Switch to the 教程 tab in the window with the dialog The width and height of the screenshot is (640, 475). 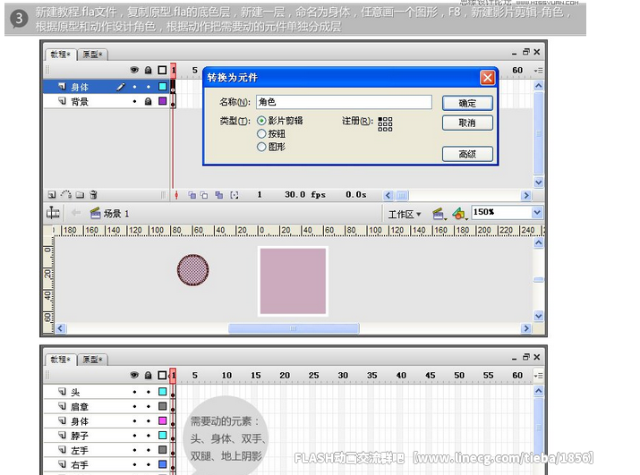60,55
